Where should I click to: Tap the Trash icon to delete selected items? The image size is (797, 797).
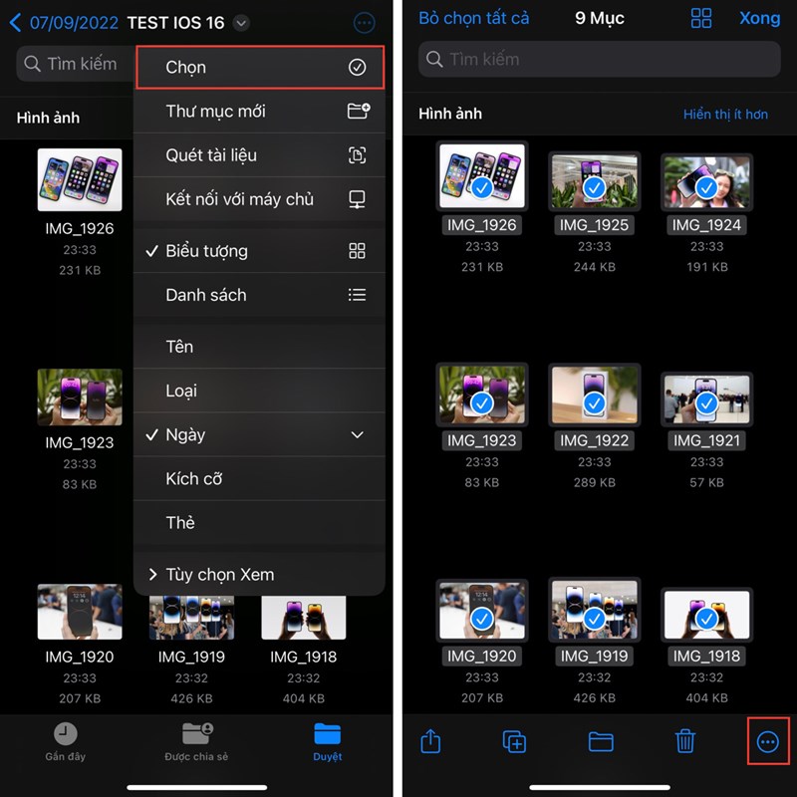[684, 741]
